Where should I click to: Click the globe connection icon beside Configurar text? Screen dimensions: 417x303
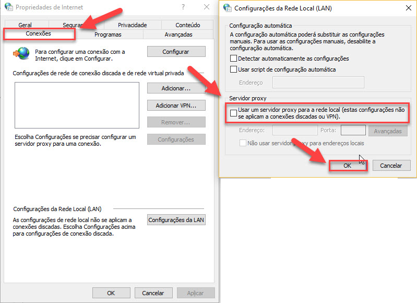[x=21, y=53]
